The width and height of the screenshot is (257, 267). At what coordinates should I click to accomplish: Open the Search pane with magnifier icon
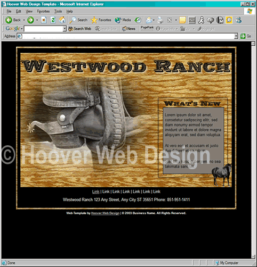[78, 20]
